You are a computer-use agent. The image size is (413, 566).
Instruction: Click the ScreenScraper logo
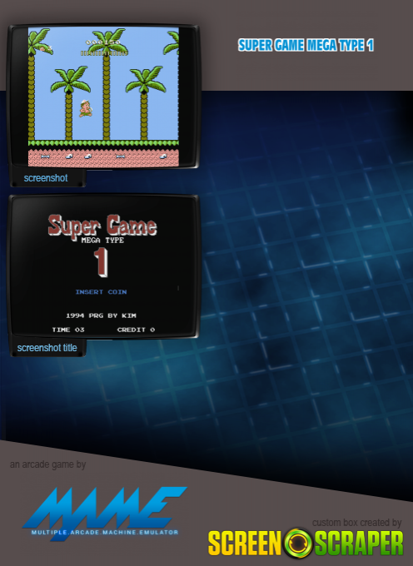306,543
